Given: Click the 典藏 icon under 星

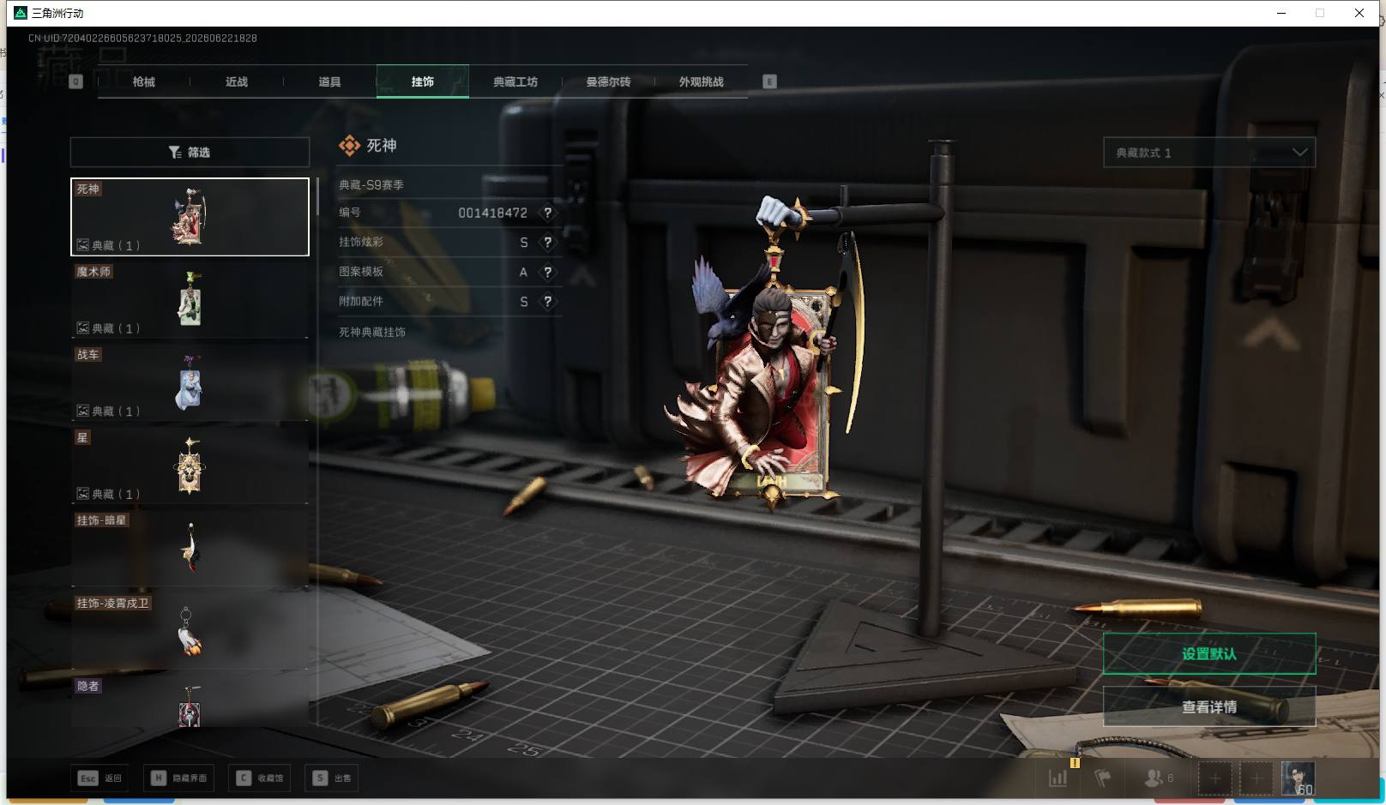Looking at the screenshot, I should pos(83,494).
